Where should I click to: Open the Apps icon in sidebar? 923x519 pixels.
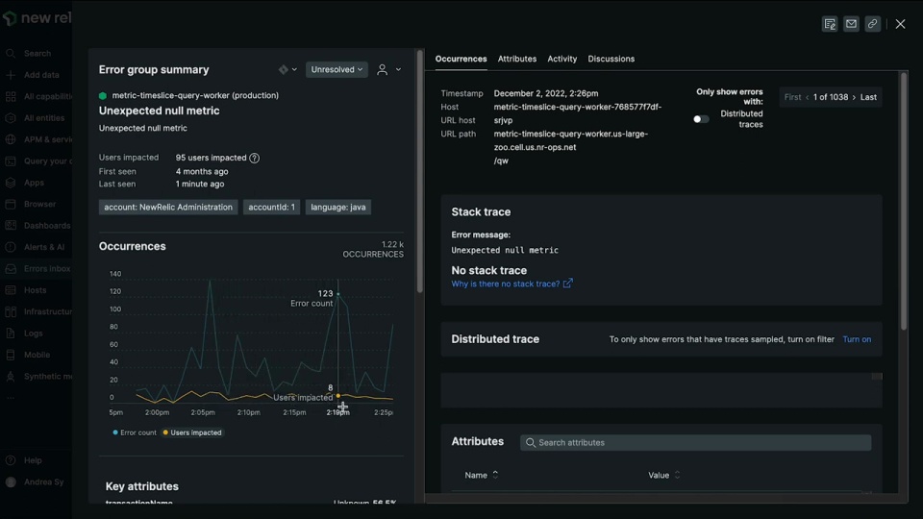coord(11,183)
